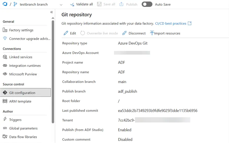The width and height of the screenshot is (229, 143).
Task: Open Integration runtimes page
Action: tap(25, 66)
